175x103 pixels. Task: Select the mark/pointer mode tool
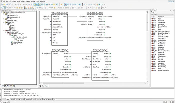pyautogui.click(x=4, y=8)
